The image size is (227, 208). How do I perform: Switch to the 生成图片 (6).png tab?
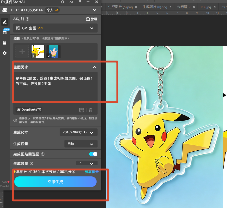155,7
